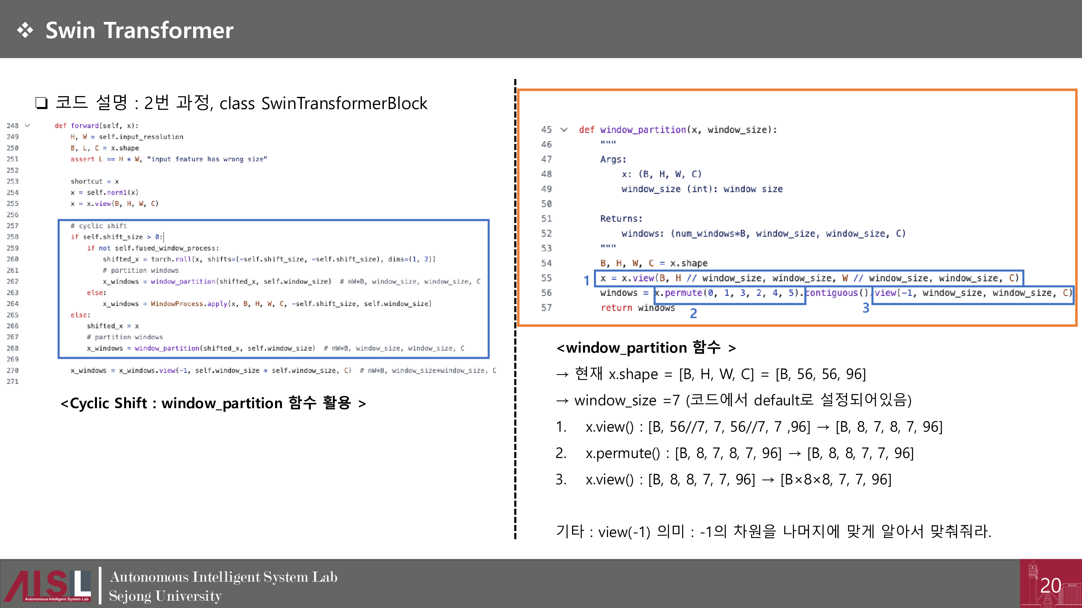Collapse the window_partition fold chevron at line 45
This screenshot has width=1082, height=608.
pyautogui.click(x=564, y=130)
